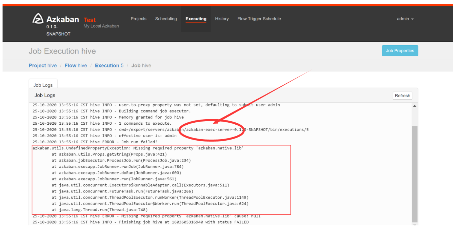Click the log scrollbar up arrow
The image size is (453, 242).
point(415,106)
